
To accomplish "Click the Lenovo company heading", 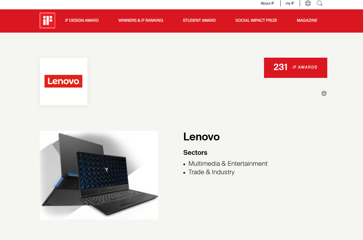I will coord(201,137).
